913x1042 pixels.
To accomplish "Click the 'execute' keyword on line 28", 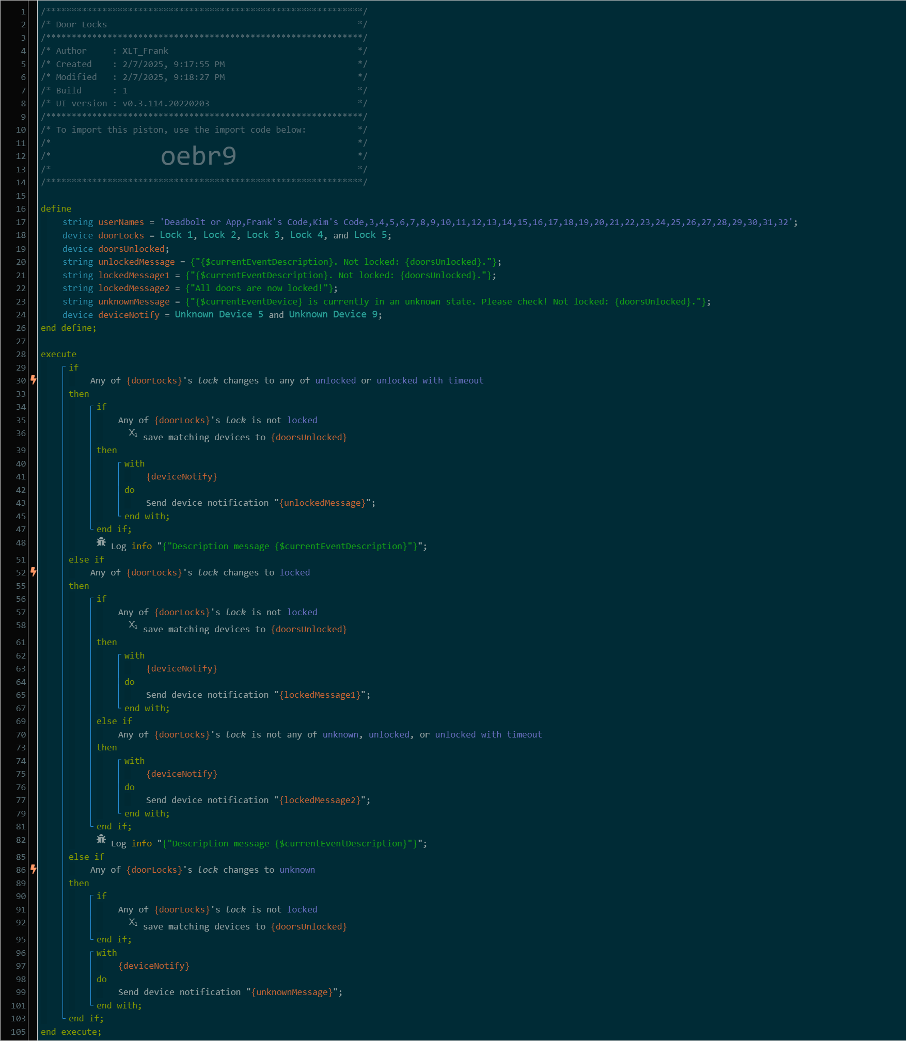I will click(x=58, y=354).
